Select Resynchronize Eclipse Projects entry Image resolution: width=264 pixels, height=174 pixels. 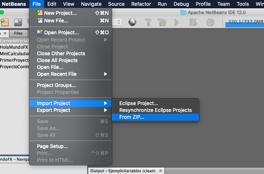click(155, 110)
